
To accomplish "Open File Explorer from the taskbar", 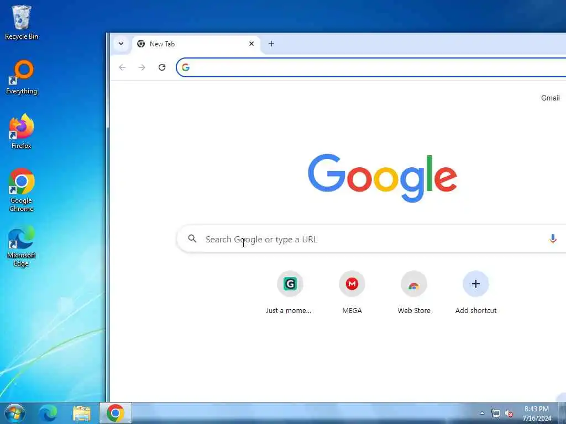I will click(x=82, y=413).
